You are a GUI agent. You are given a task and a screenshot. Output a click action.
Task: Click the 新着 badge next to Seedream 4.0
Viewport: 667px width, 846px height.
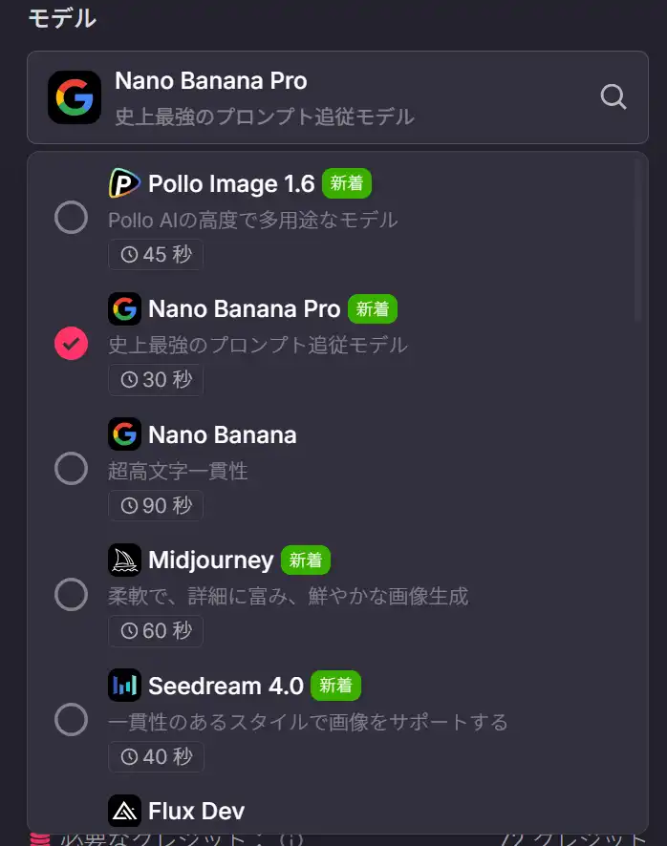coord(335,686)
